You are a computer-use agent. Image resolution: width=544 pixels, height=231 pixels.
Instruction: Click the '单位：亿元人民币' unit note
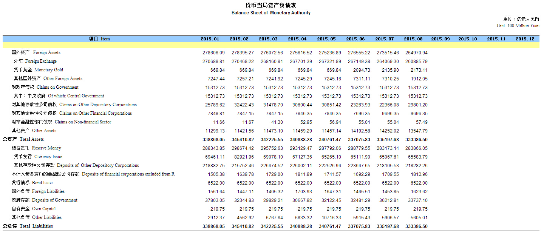coord(521,19)
